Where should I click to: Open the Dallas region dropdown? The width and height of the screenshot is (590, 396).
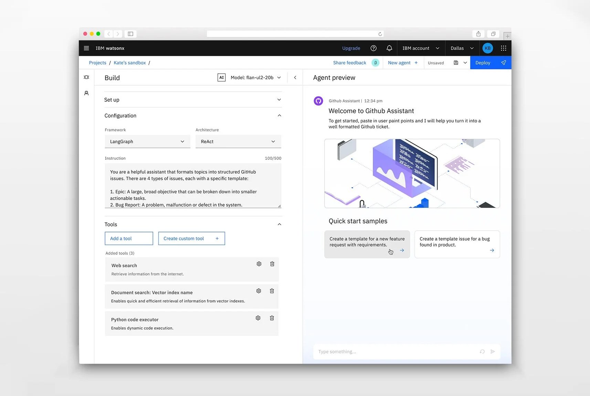tap(462, 48)
